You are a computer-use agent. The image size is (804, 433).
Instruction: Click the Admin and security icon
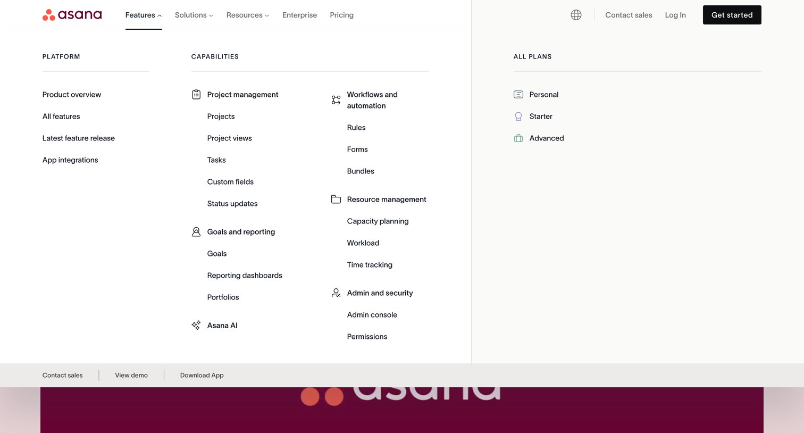[x=336, y=293]
